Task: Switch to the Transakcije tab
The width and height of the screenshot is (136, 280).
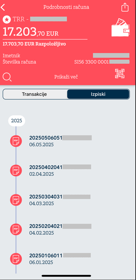Action: tap(35, 94)
